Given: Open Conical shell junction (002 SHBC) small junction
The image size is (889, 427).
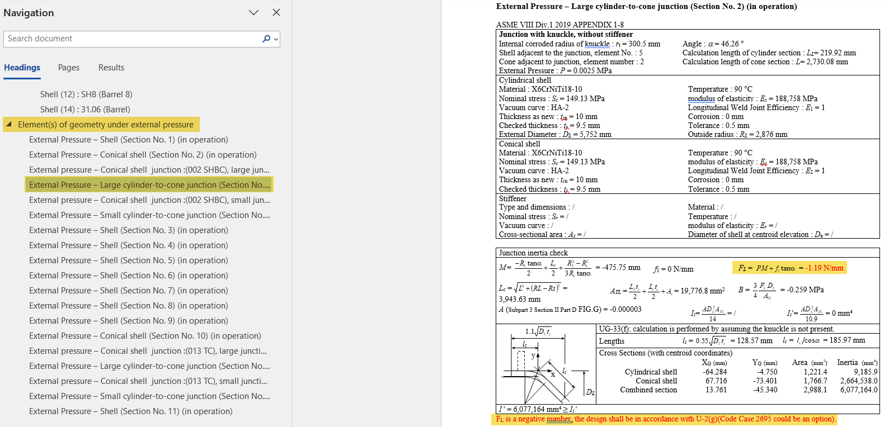Looking at the screenshot, I should pos(149,200).
